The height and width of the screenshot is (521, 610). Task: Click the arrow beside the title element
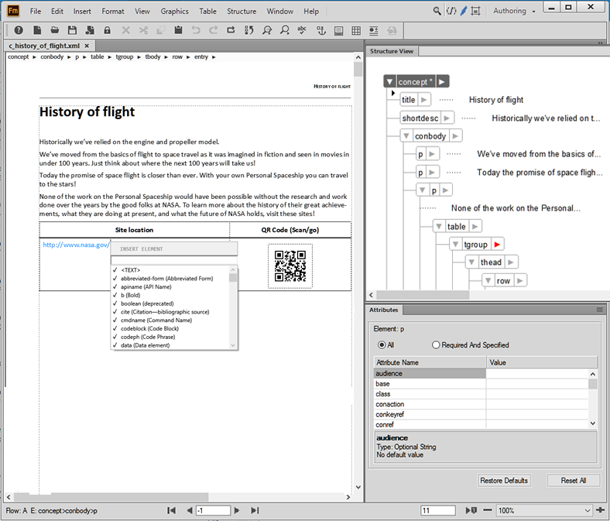tap(424, 100)
